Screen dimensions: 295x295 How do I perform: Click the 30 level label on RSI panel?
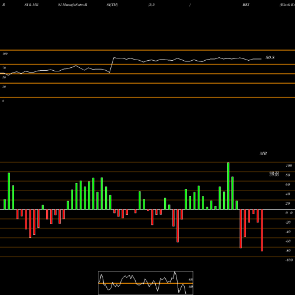tap(4, 87)
